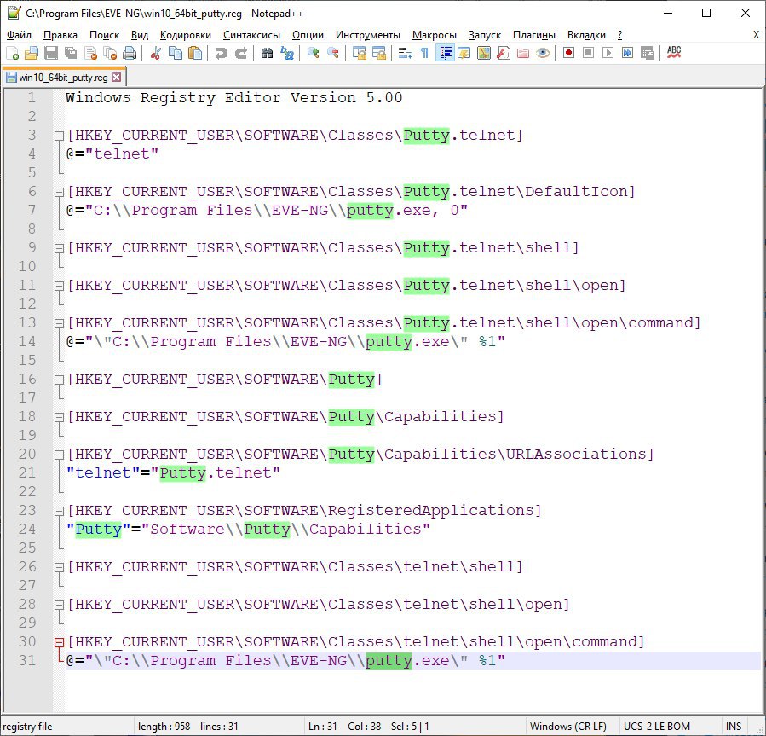Click the macro Playback button

608,53
